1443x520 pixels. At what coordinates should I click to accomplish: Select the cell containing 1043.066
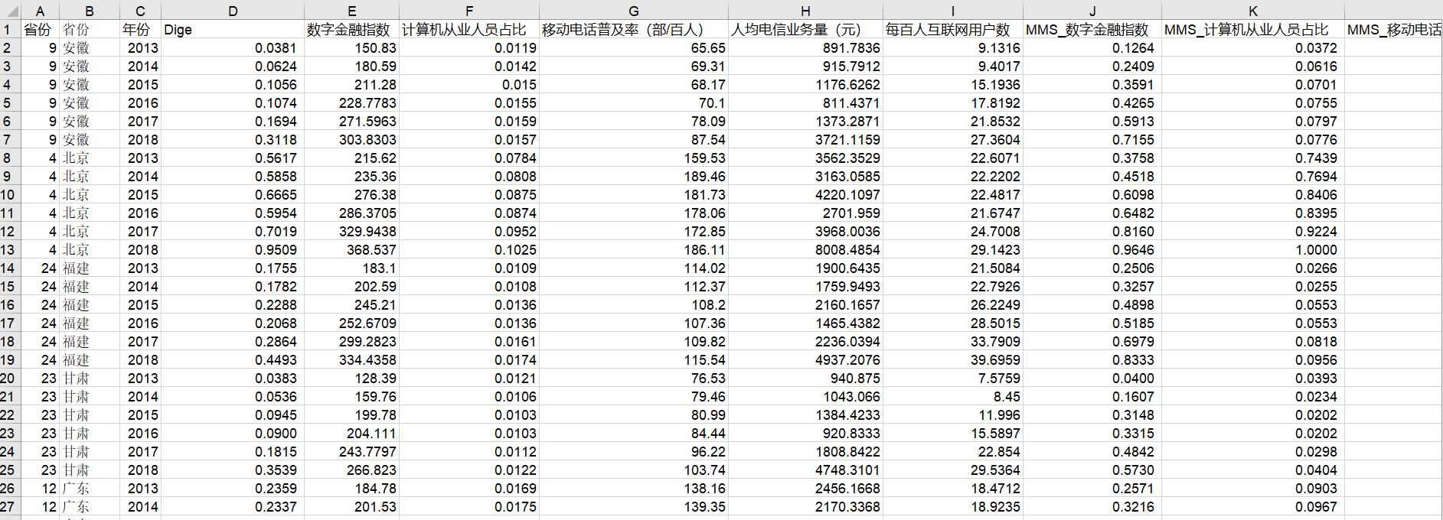(805, 396)
